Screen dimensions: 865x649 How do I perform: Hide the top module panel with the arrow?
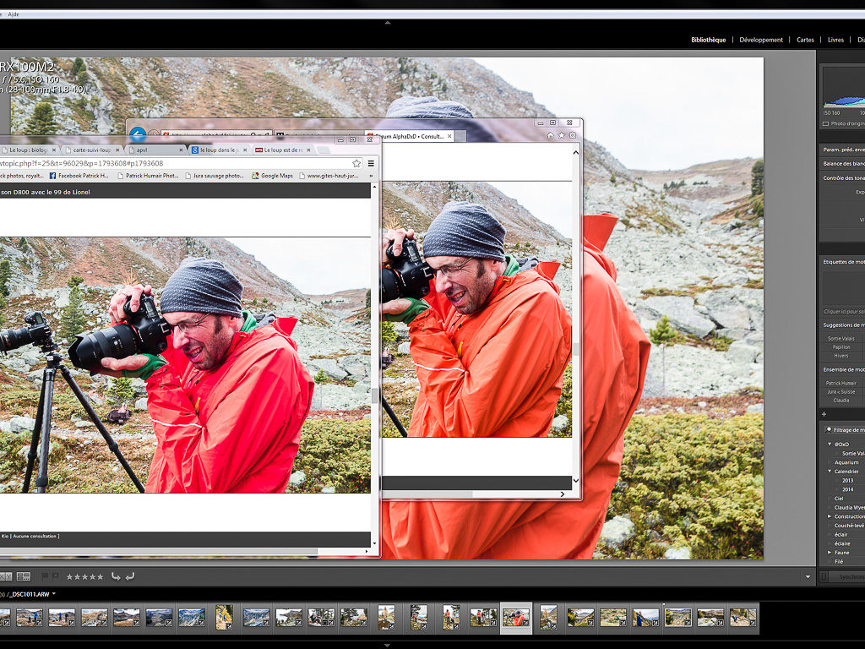tap(387, 23)
